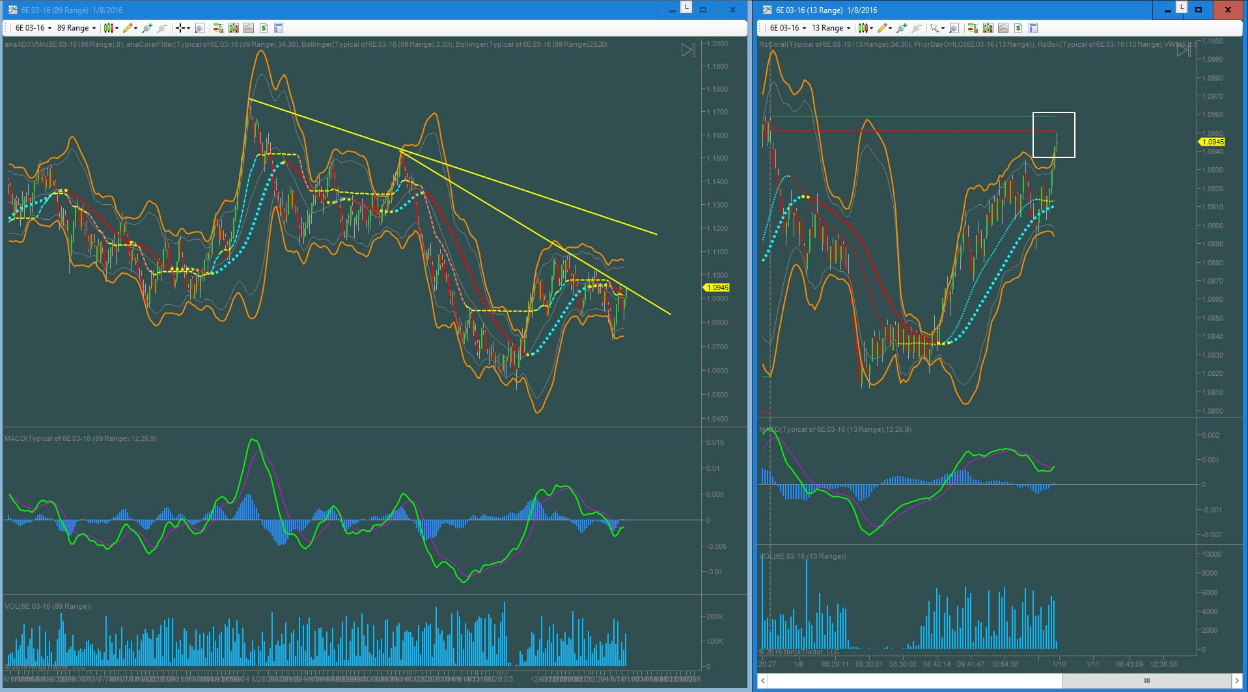Select the MACD indicator label in the 13 Range chart
This screenshot has height=692, width=1248.
click(x=835, y=429)
